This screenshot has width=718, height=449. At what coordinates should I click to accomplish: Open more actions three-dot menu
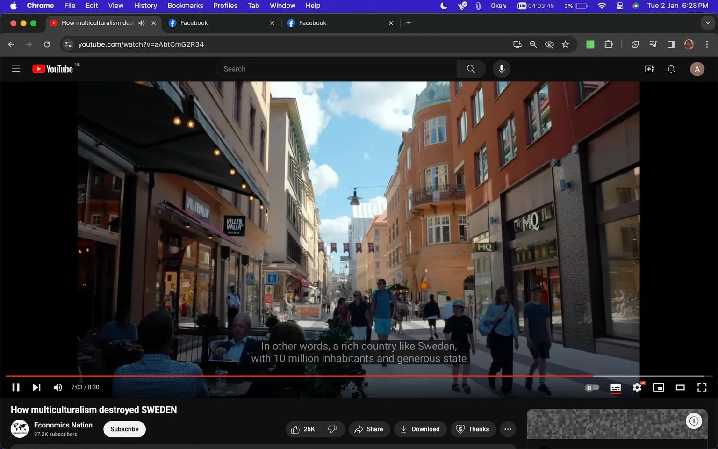tap(508, 429)
